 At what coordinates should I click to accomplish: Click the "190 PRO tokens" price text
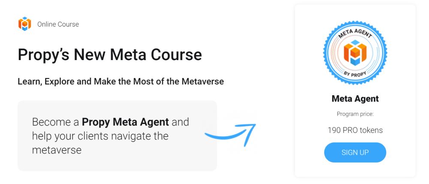[x=355, y=130]
